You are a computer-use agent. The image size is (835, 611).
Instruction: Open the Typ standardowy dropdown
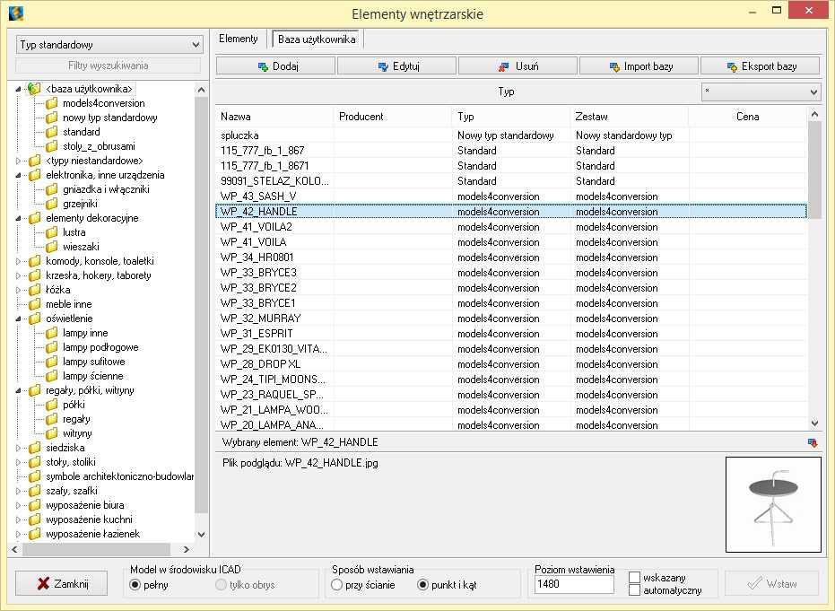pos(109,45)
